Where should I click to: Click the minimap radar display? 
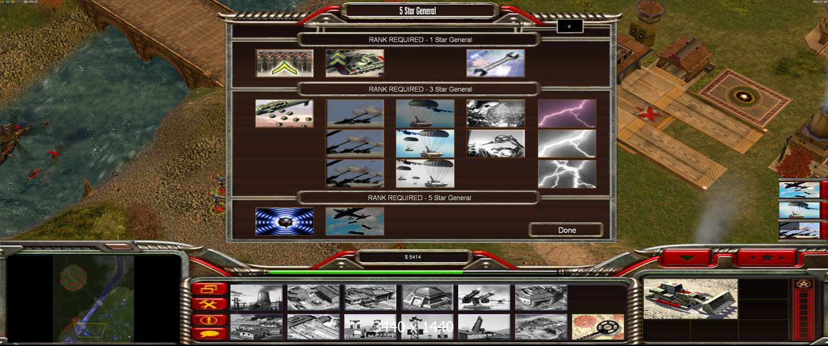[x=93, y=298]
